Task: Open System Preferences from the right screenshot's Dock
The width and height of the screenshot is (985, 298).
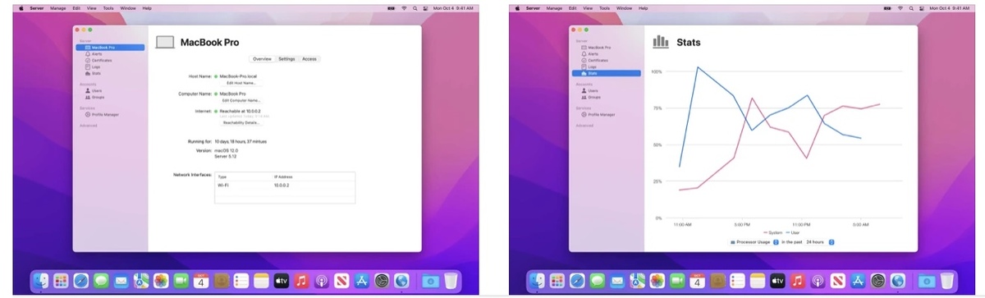Action: (x=877, y=280)
